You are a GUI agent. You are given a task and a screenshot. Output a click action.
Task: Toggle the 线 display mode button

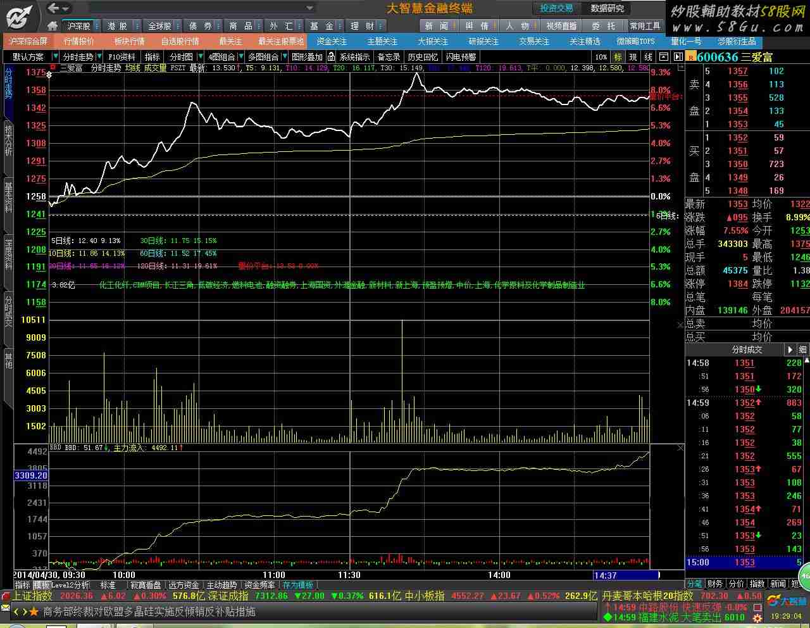click(x=648, y=57)
